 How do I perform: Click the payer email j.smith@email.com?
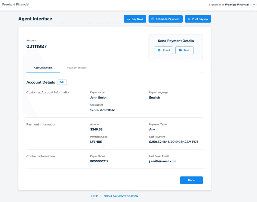163,161
